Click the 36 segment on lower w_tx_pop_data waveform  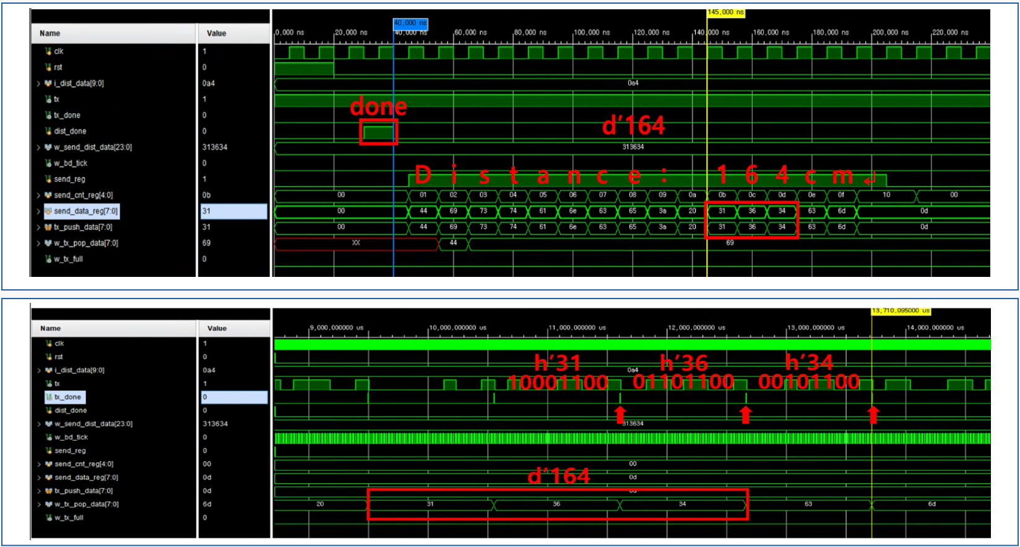click(556, 504)
